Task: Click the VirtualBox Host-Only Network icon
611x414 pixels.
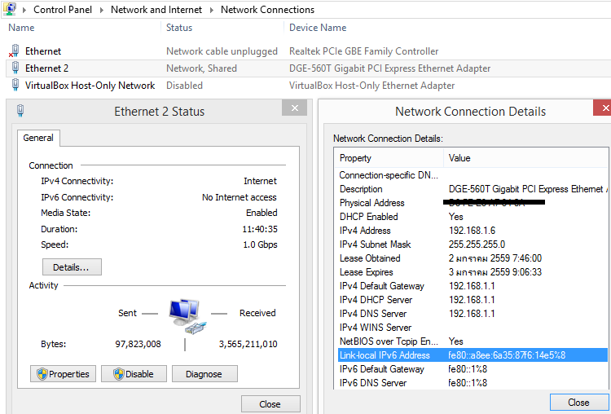Action: coord(15,86)
